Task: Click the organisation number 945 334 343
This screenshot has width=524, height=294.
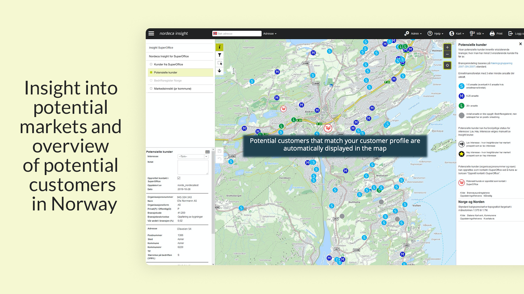Action: click(x=184, y=197)
